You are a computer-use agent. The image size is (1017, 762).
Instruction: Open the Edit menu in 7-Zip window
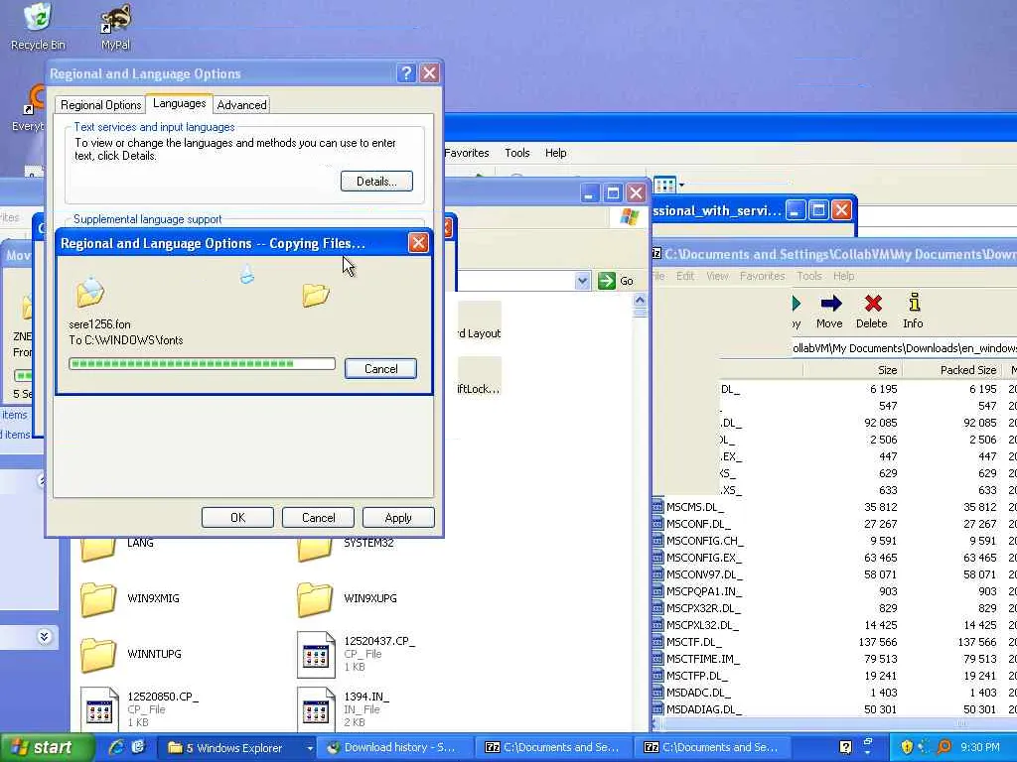pos(685,276)
